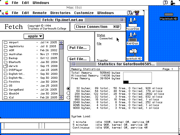Viewport: 180px width, 135px height.
Task: Select the Australian folder
Action: (x=31, y=54)
